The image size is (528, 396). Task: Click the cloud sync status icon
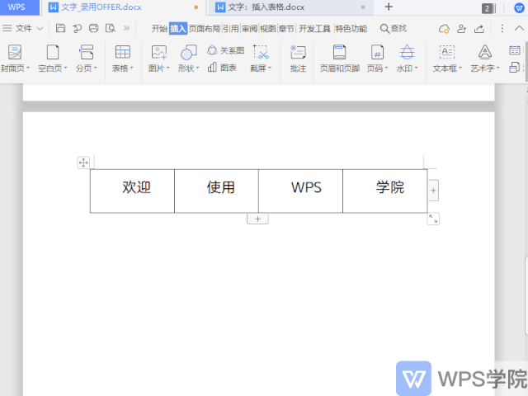pyautogui.click(x=444, y=29)
